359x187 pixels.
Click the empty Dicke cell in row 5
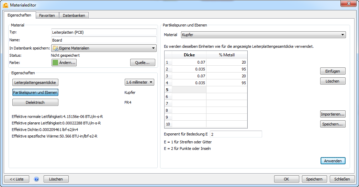click(x=189, y=90)
